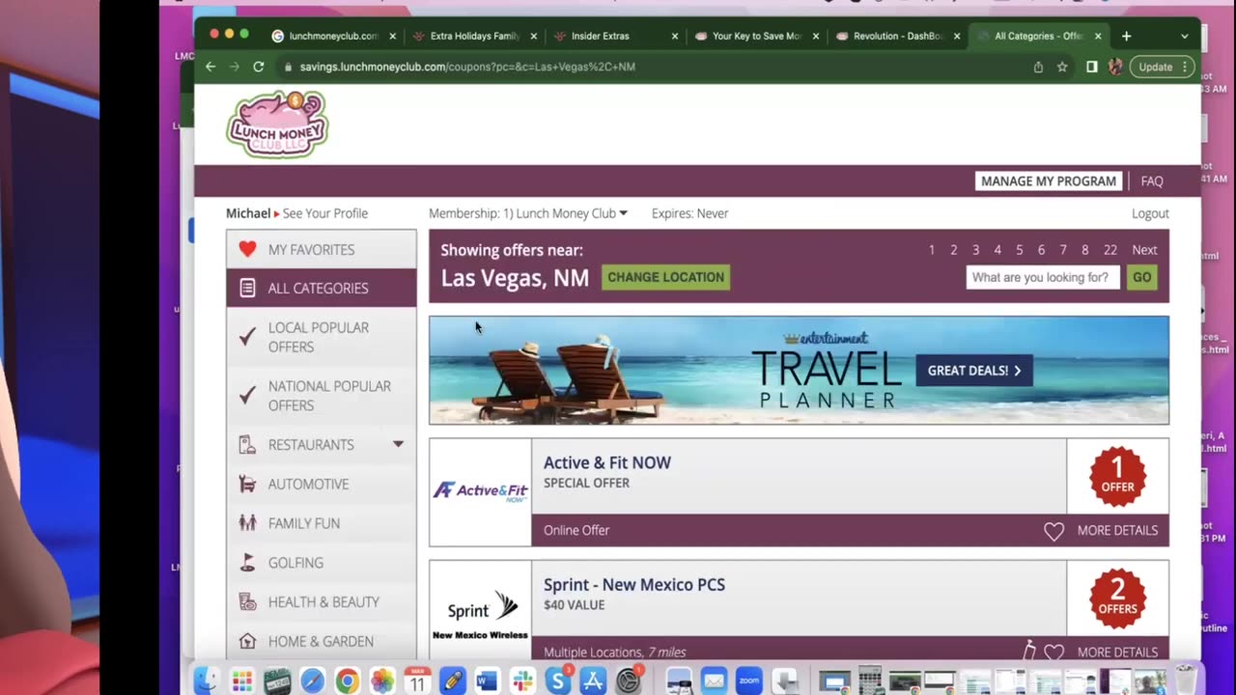Click the Restaurants category icon
This screenshot has height=695, width=1236.
247,445
